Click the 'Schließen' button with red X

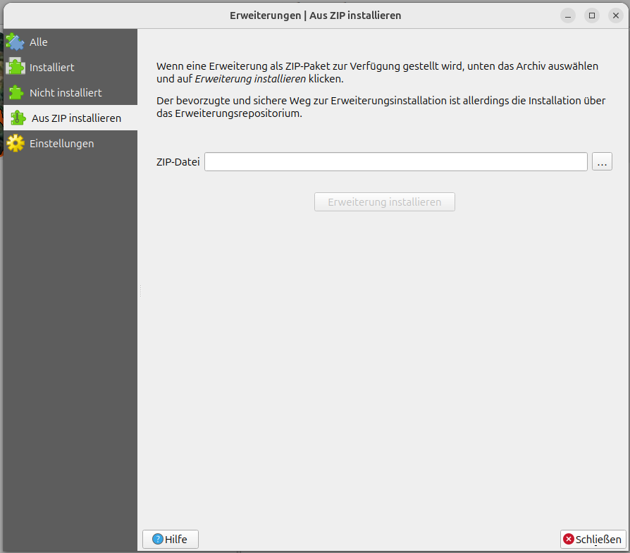click(x=593, y=539)
